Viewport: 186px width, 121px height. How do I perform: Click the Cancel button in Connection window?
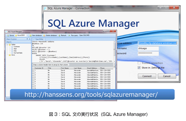click(x=167, y=76)
